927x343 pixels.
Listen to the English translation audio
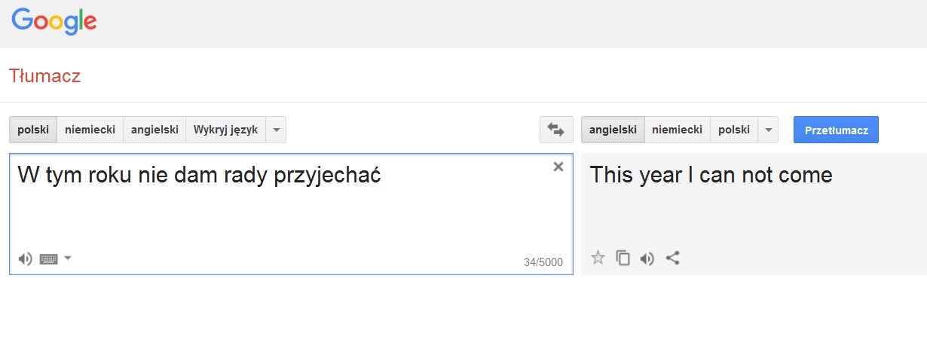click(647, 259)
